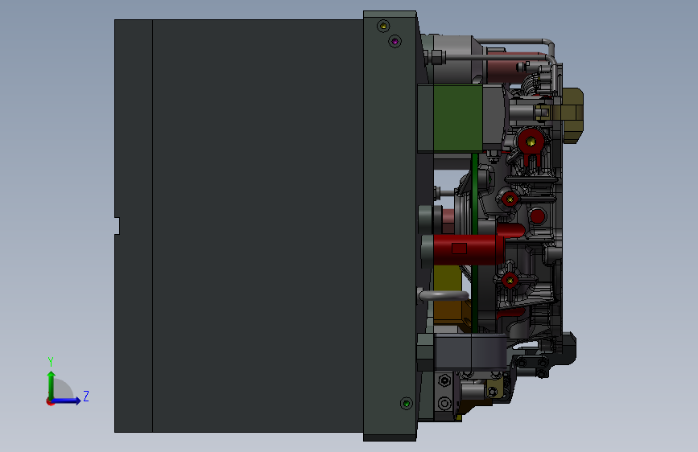Select the silver U-shaped handle

click(444, 295)
